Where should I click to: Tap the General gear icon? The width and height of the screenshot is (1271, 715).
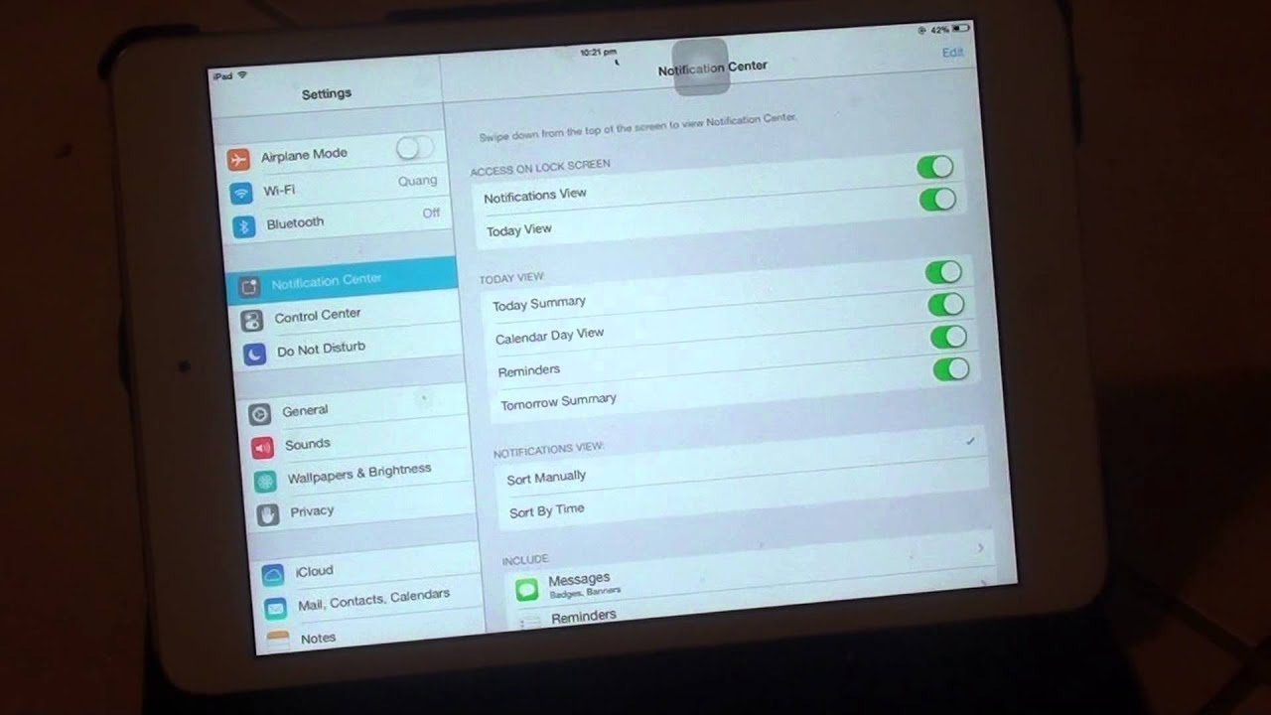click(x=260, y=414)
